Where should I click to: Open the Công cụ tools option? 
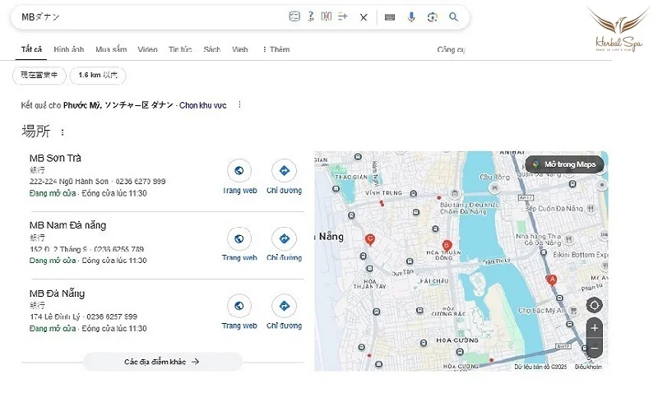451,49
